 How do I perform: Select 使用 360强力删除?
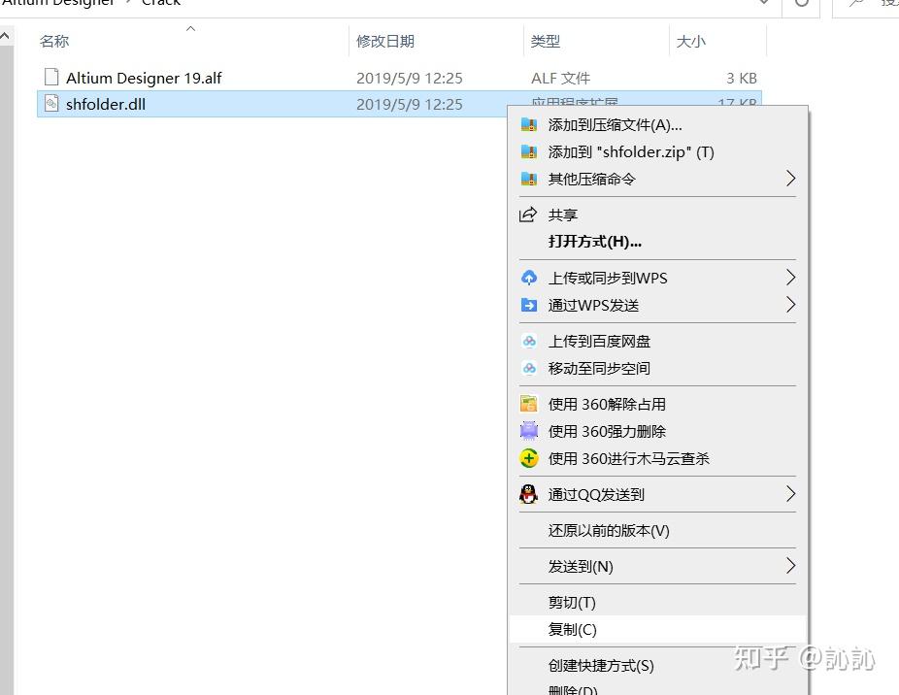tap(657, 431)
